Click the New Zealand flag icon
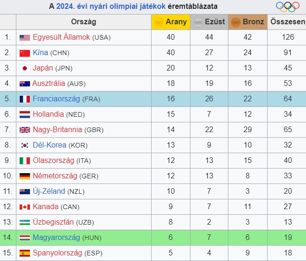Screen dimensions: 306x261 point(25,191)
